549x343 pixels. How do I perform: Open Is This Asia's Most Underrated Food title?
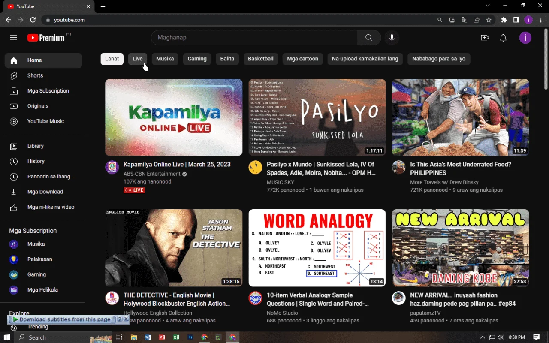click(x=461, y=168)
